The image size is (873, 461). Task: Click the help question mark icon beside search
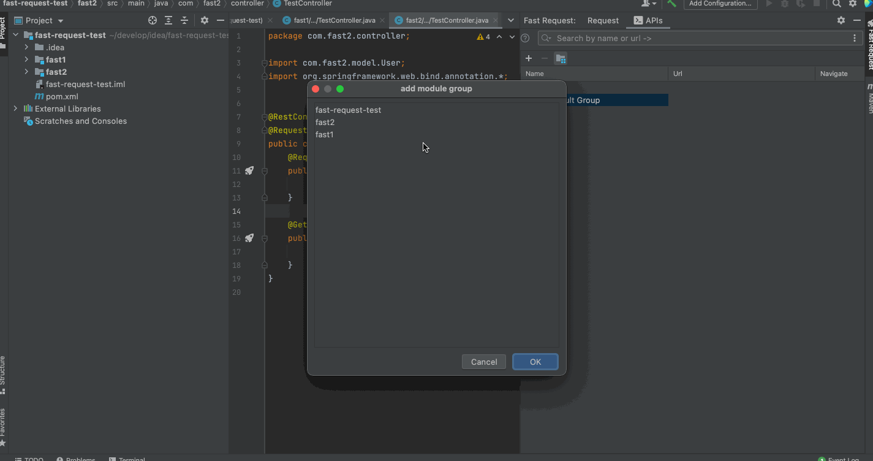525,38
